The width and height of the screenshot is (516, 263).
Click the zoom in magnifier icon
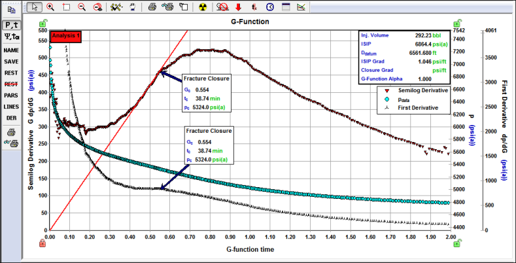coord(50,7)
